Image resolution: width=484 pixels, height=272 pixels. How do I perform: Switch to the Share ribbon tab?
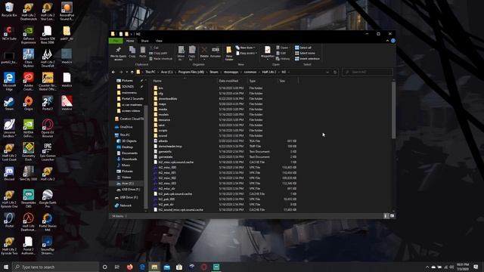(144, 41)
